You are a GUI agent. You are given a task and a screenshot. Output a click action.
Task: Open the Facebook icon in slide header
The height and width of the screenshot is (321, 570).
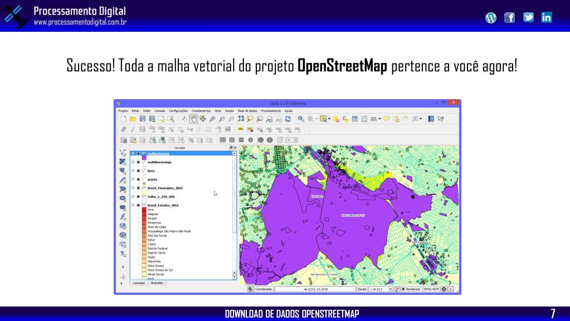coord(510,17)
